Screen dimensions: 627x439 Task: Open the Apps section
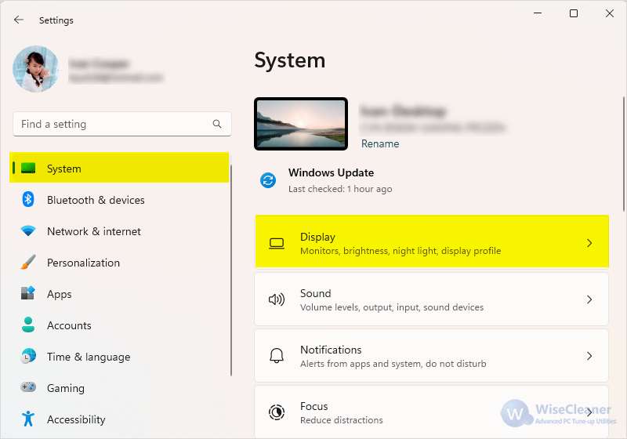pyautogui.click(x=120, y=294)
